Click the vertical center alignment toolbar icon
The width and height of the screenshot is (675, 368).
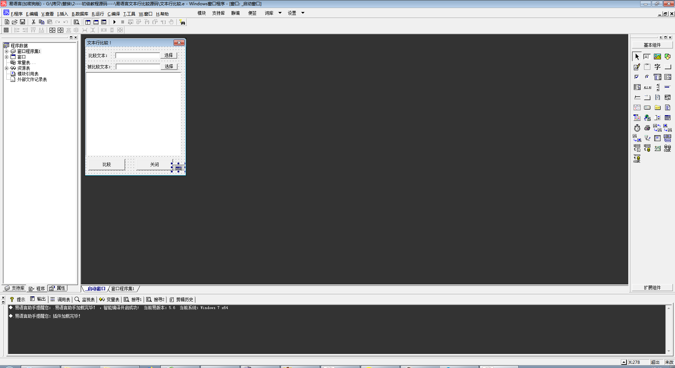(x=60, y=30)
